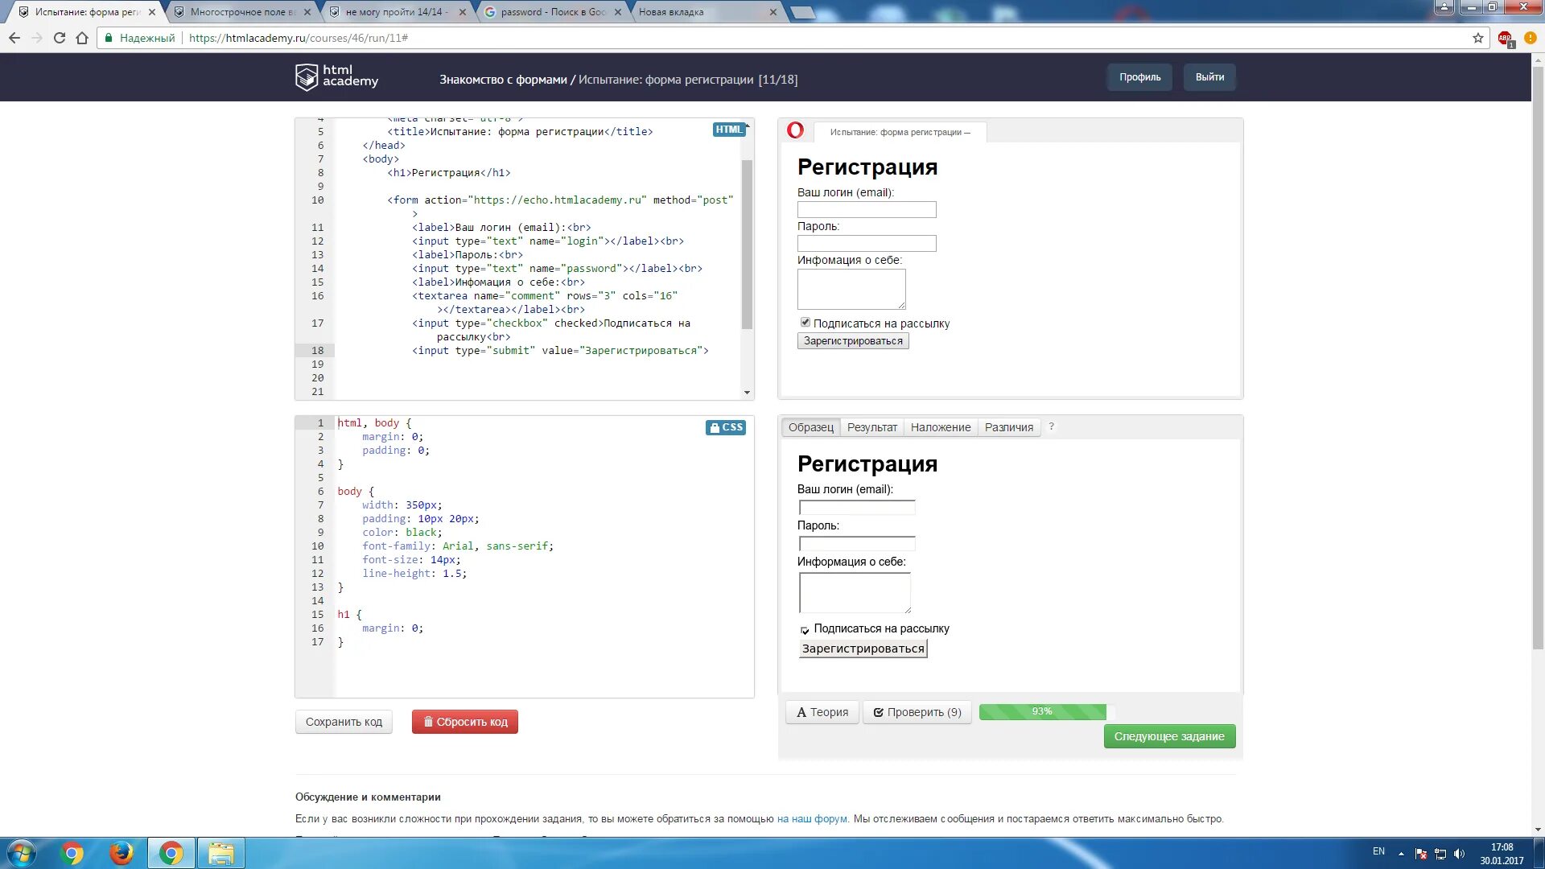Click the browser home icon
The height and width of the screenshot is (869, 1545).
tap(82, 38)
